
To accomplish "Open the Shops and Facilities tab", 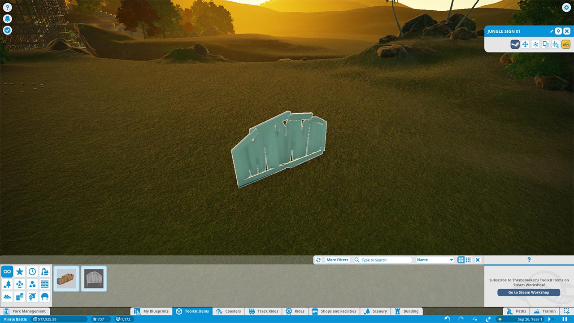I will 334,311.
